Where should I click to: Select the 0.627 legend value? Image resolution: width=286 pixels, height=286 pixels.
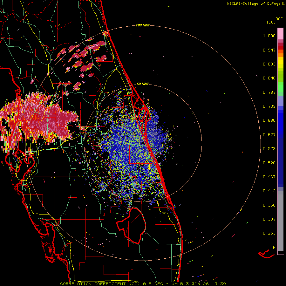(269, 135)
